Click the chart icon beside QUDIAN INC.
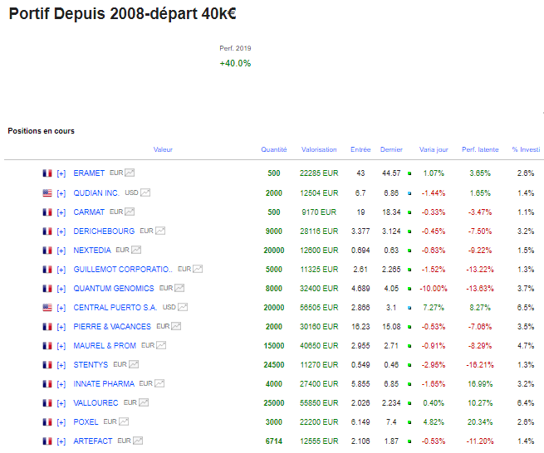Viewport: 544px width, 453px height. coord(145,192)
